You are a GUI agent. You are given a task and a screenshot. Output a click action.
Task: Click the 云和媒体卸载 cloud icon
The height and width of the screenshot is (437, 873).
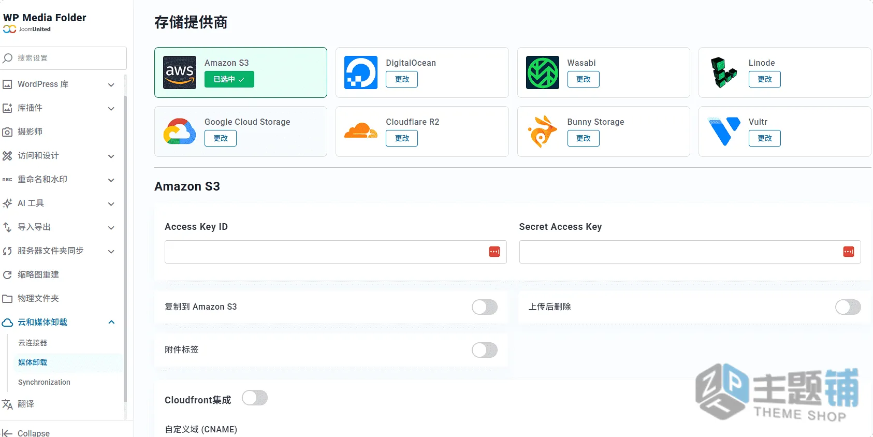[7, 323]
